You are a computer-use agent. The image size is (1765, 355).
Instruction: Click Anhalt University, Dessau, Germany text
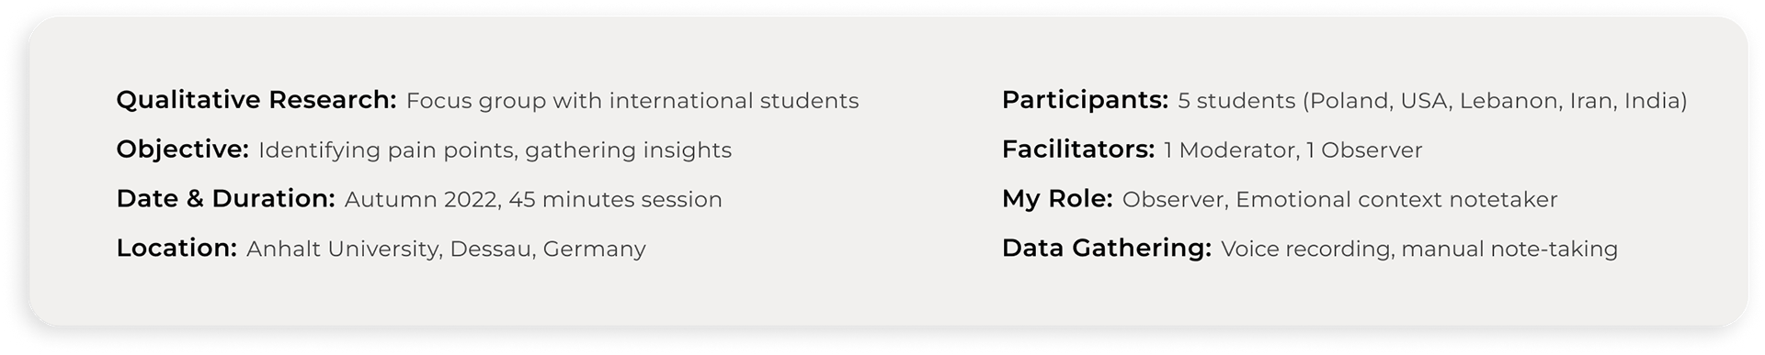(446, 250)
